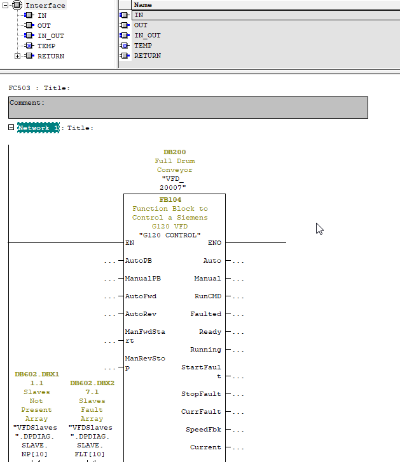Select DB200 instance label above block
Screen dimensions: 400x462
(x=174, y=152)
